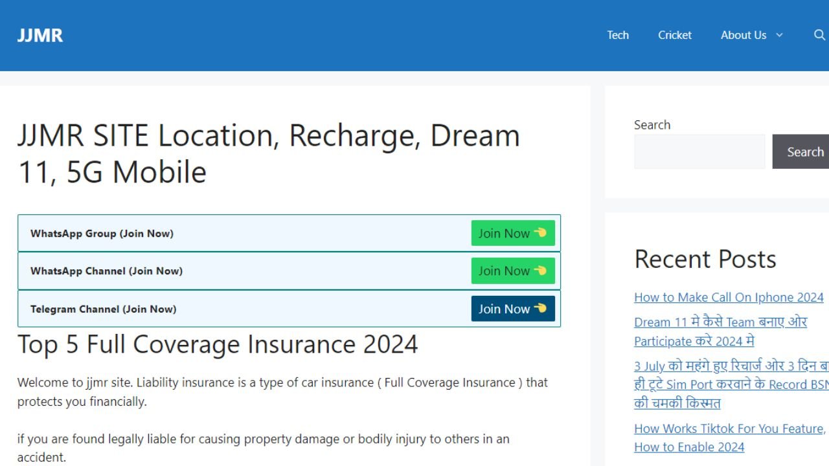Screen dimensions: 829x466
Task: Go to JJMR site logo home link
Action: click(40, 35)
